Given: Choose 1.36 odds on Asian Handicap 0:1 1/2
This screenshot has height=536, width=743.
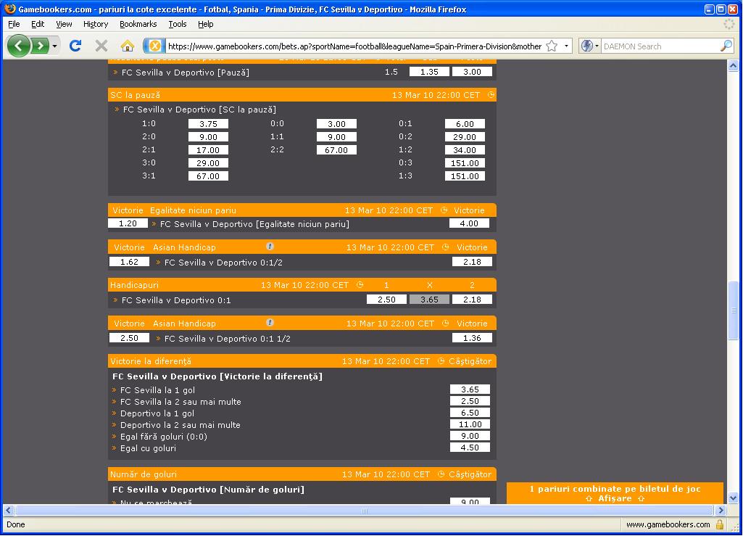Looking at the screenshot, I should click(472, 338).
